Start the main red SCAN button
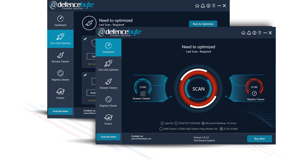This screenshot has width=295, height=164. click(198, 89)
